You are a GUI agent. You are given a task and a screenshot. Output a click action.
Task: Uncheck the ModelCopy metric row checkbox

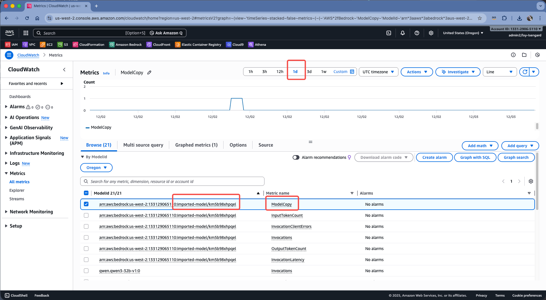point(86,204)
